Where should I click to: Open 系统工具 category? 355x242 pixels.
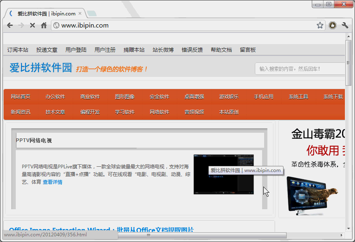[x=298, y=97]
